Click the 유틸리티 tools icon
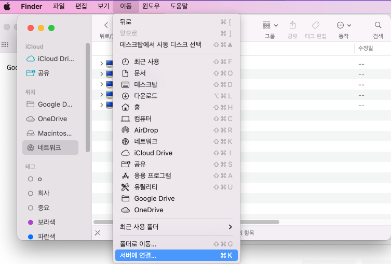 tap(125, 187)
